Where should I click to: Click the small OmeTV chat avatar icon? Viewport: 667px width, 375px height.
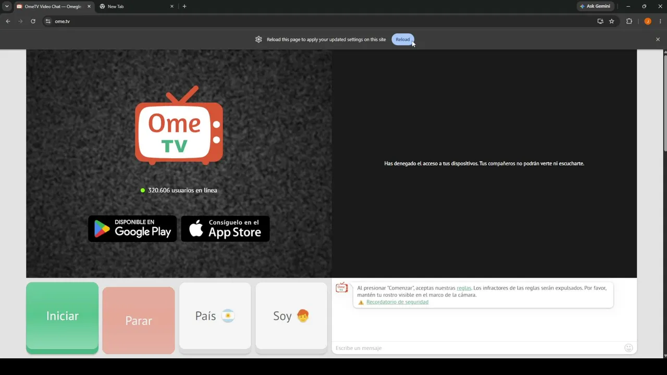[x=342, y=287]
